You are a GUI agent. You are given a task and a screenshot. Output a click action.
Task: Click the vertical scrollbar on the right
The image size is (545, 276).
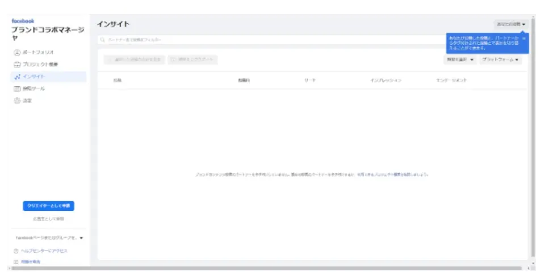[533, 139]
